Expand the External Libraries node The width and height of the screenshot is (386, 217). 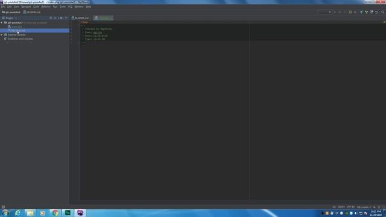[2, 35]
